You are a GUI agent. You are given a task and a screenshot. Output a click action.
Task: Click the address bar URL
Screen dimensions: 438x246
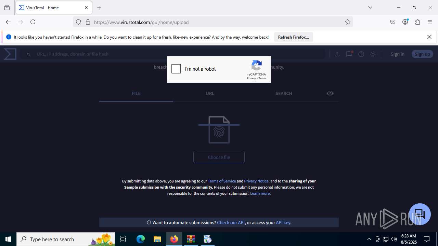[x=141, y=22]
